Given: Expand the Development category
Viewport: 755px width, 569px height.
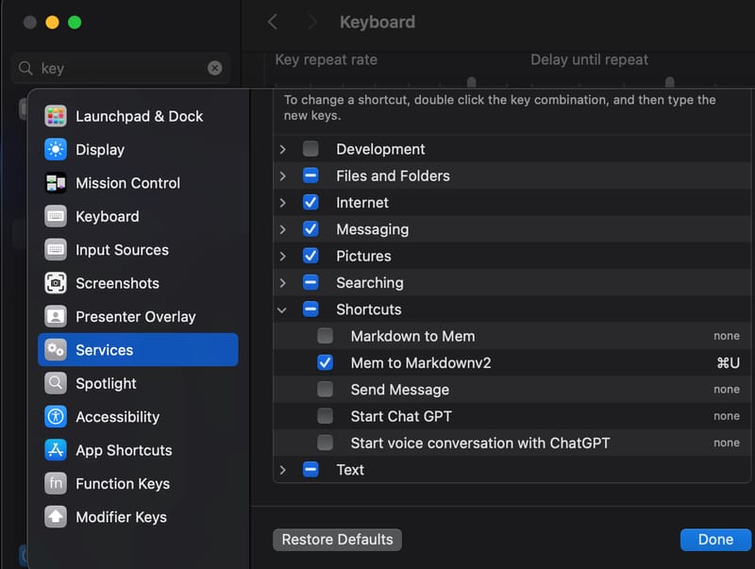Looking at the screenshot, I should (282, 149).
